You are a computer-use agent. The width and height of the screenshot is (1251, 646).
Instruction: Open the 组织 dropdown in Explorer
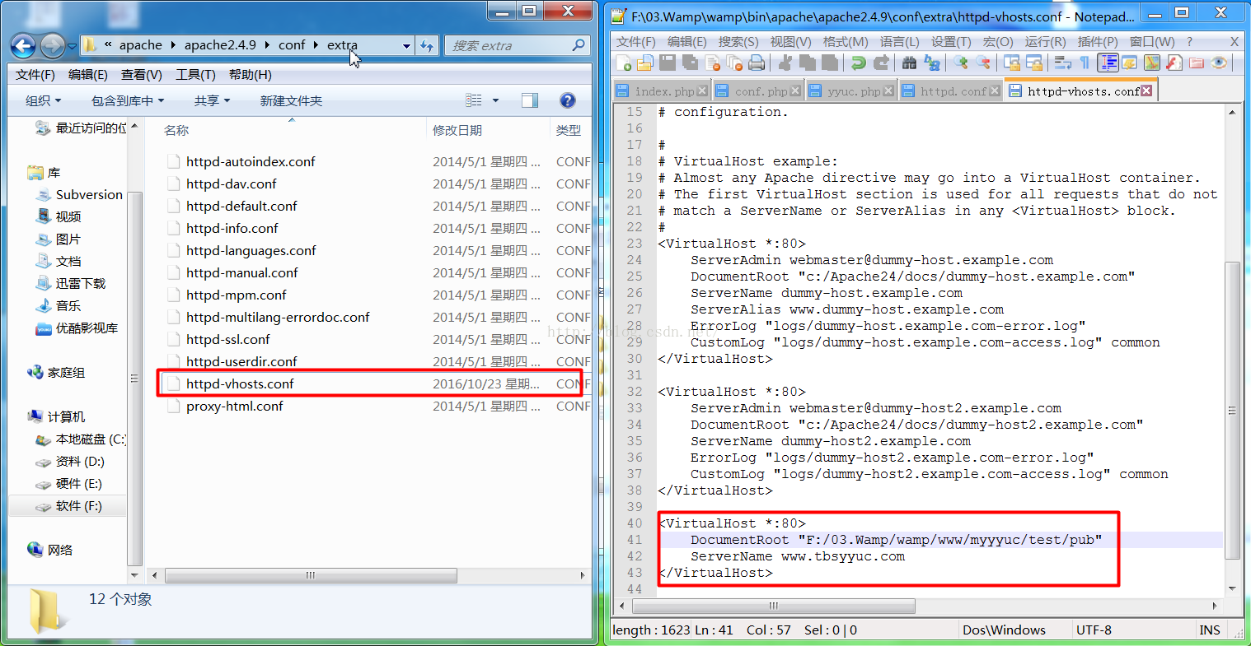tap(43, 100)
